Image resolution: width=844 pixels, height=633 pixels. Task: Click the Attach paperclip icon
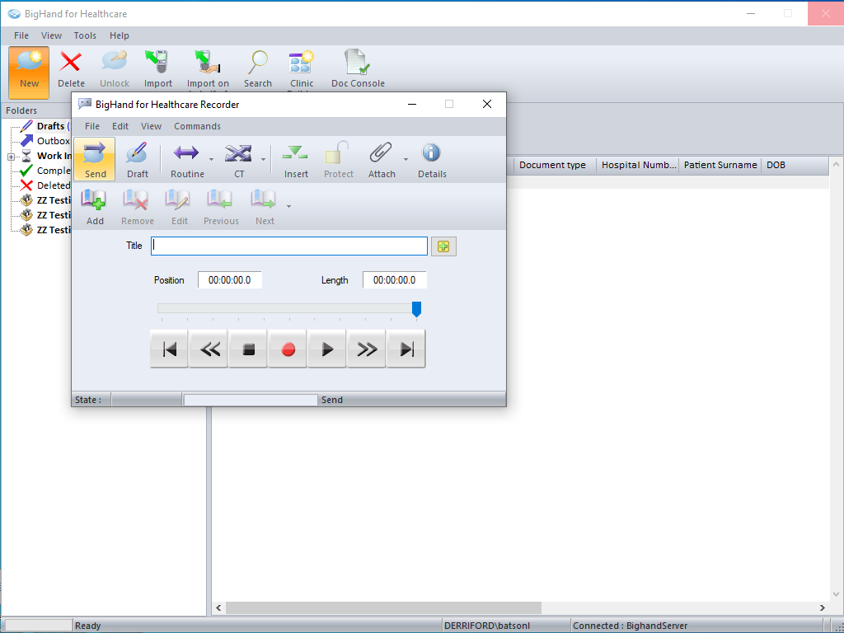(x=381, y=153)
